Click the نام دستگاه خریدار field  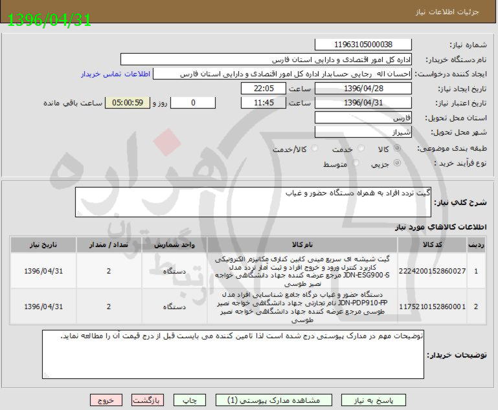266,59
